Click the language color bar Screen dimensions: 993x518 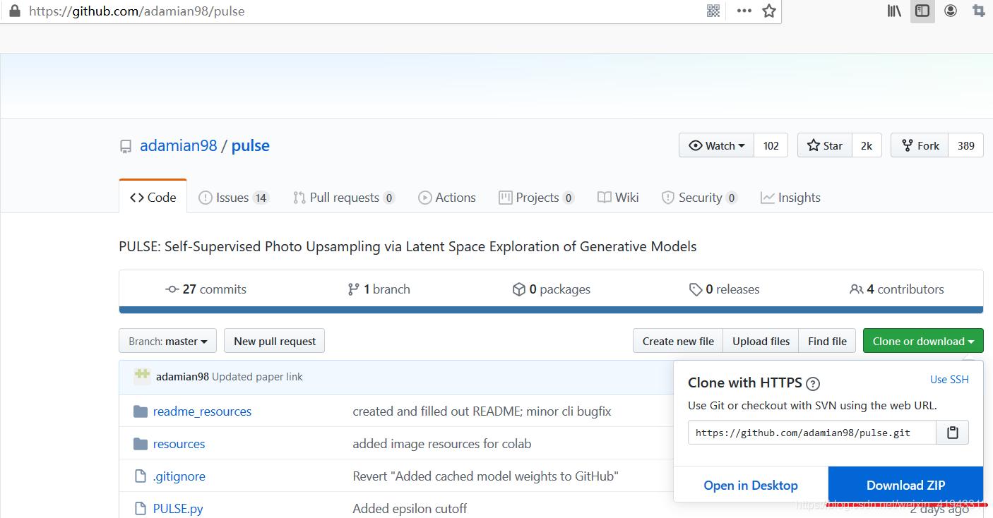551,309
